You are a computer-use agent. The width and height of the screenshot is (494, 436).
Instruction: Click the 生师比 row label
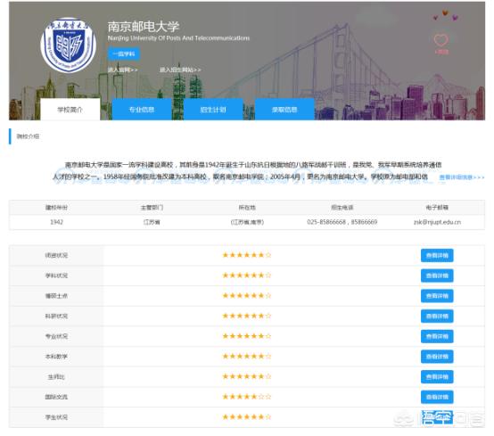56,376
